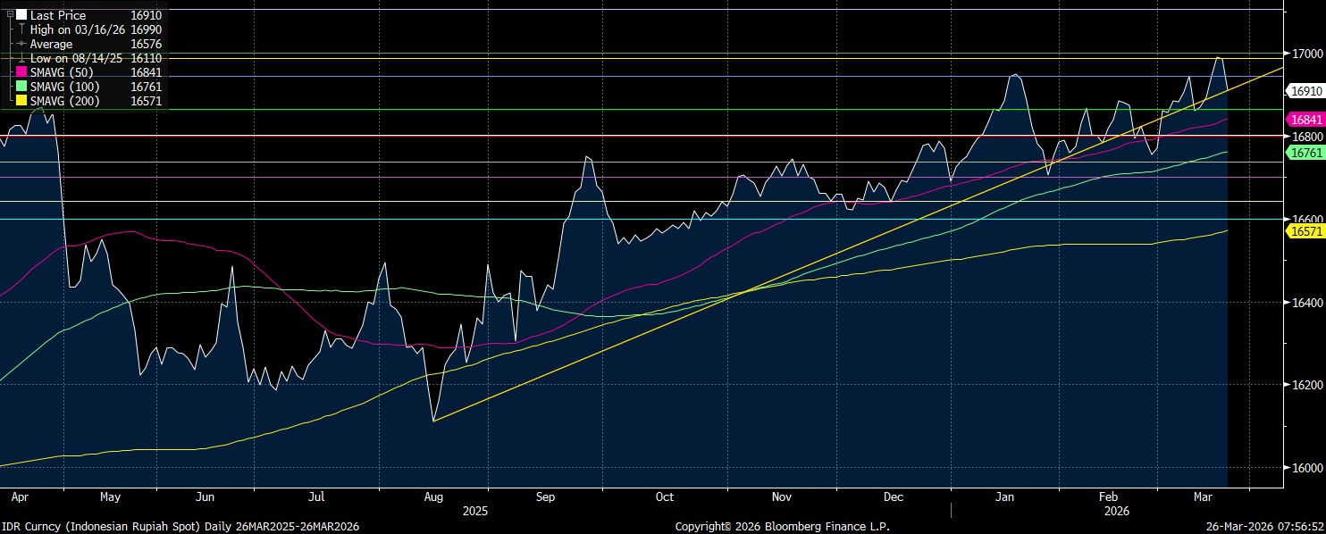
Task: Click the Low marker icon in legend
Action: coord(21,58)
